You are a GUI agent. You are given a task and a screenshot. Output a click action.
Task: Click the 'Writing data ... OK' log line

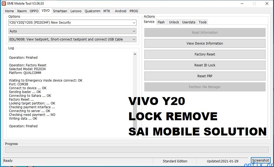click(23, 119)
